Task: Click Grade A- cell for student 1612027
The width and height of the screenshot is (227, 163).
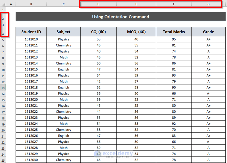Action: pos(209,142)
